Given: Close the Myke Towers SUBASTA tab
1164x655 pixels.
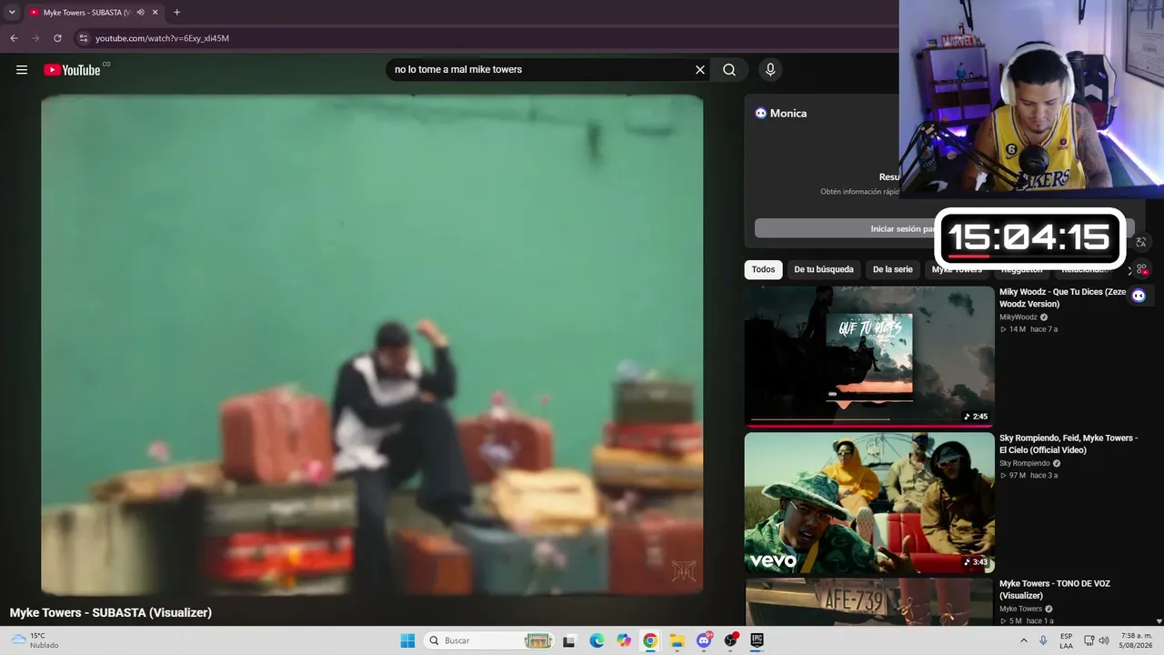Looking at the screenshot, I should tap(156, 13).
